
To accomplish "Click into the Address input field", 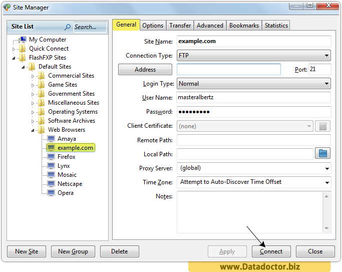I will click(x=228, y=69).
